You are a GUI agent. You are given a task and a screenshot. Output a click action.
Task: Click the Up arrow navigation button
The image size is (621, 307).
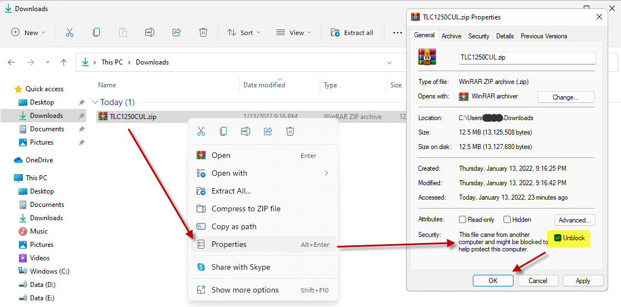(x=63, y=62)
